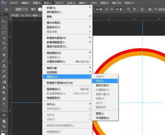Select the History Brush tool
Screen dimensions: 165x135
coord(4,71)
